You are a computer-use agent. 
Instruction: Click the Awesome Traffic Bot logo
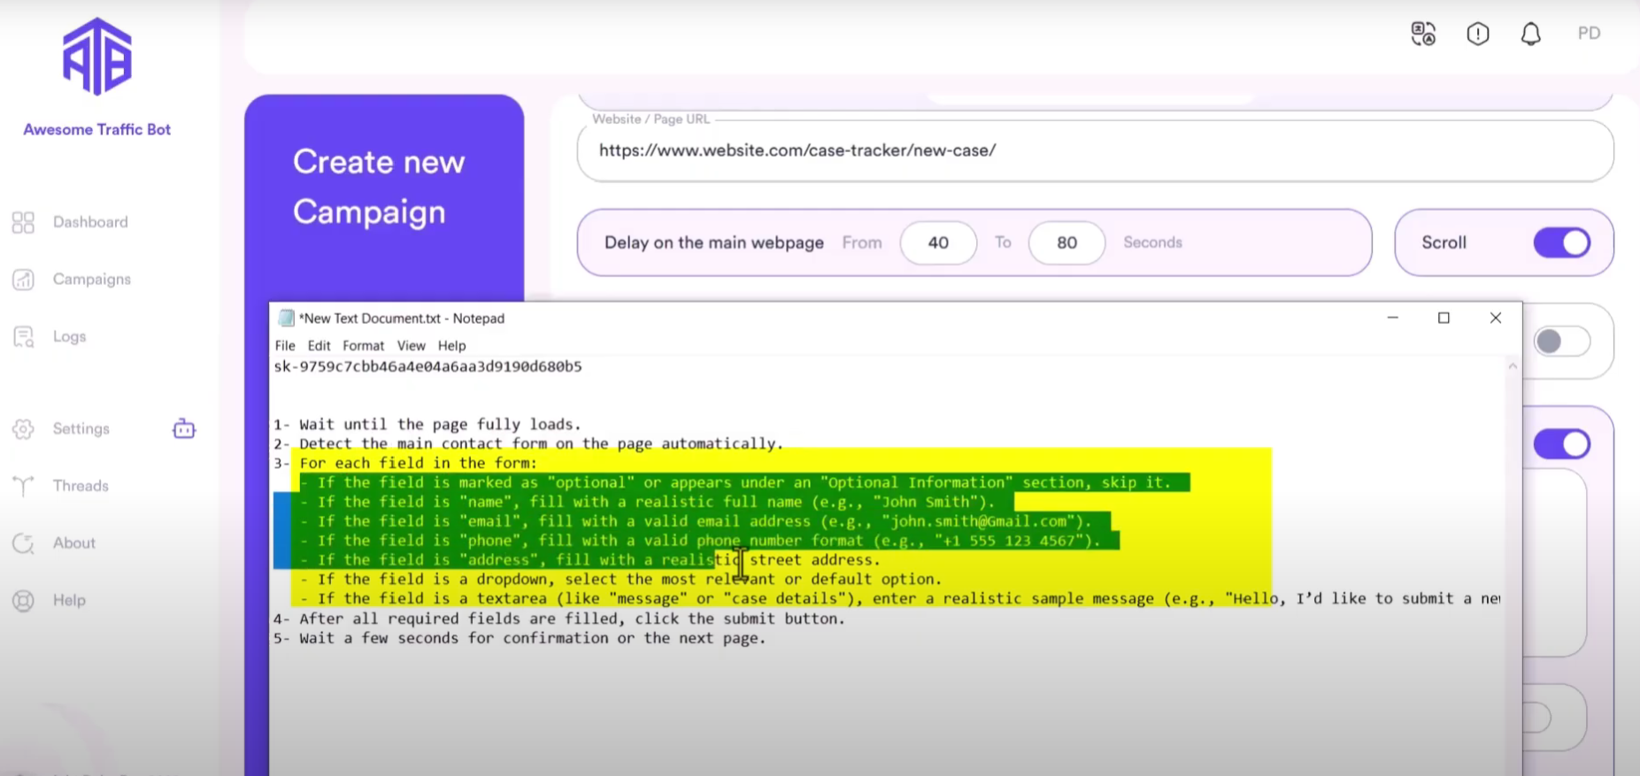(x=97, y=57)
